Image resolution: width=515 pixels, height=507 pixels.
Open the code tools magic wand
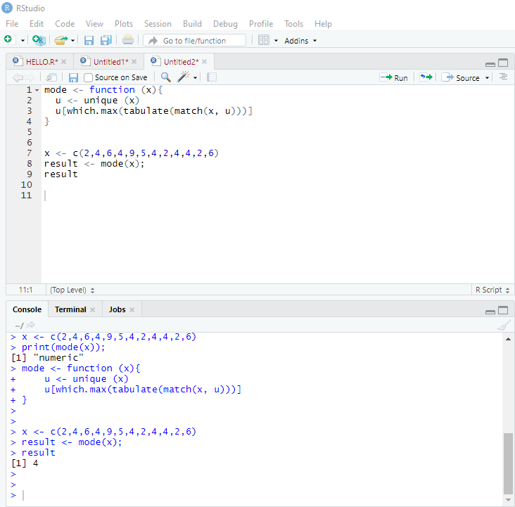(x=183, y=77)
